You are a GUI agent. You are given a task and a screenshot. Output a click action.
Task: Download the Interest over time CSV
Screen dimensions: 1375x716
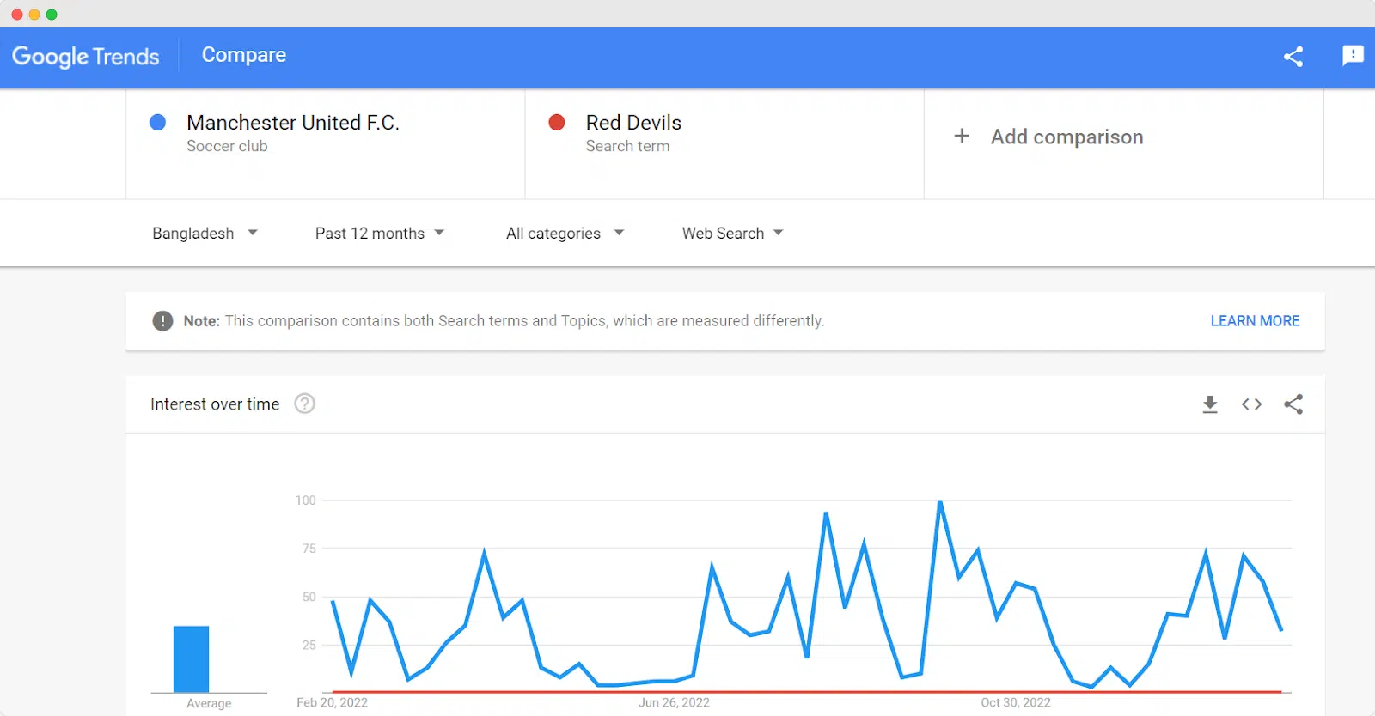coord(1210,404)
